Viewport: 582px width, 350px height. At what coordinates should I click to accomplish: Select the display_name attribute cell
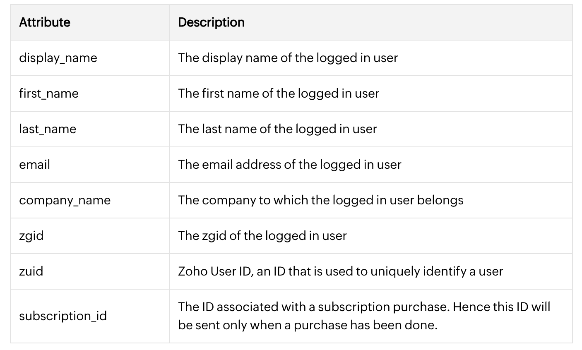[x=58, y=58]
